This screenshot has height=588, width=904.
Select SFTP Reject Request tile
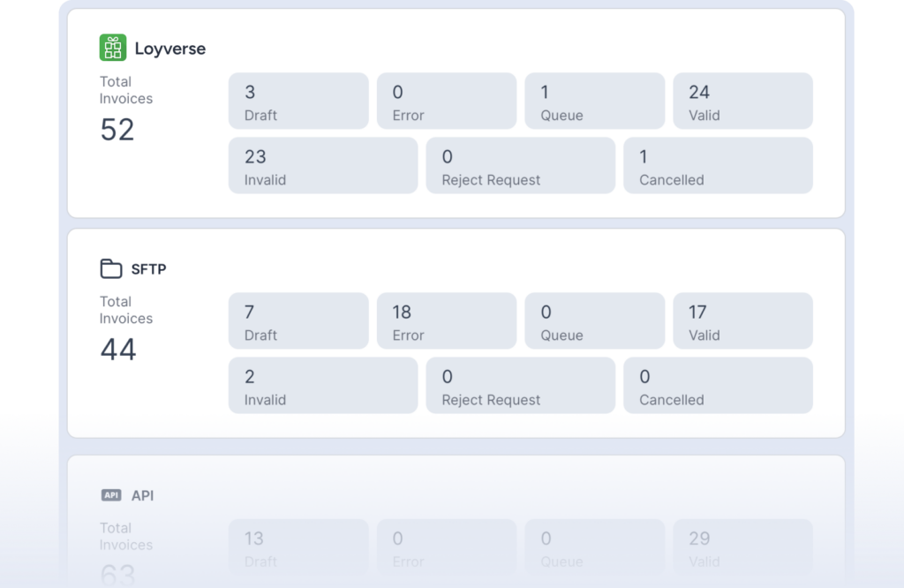pyautogui.click(x=521, y=386)
